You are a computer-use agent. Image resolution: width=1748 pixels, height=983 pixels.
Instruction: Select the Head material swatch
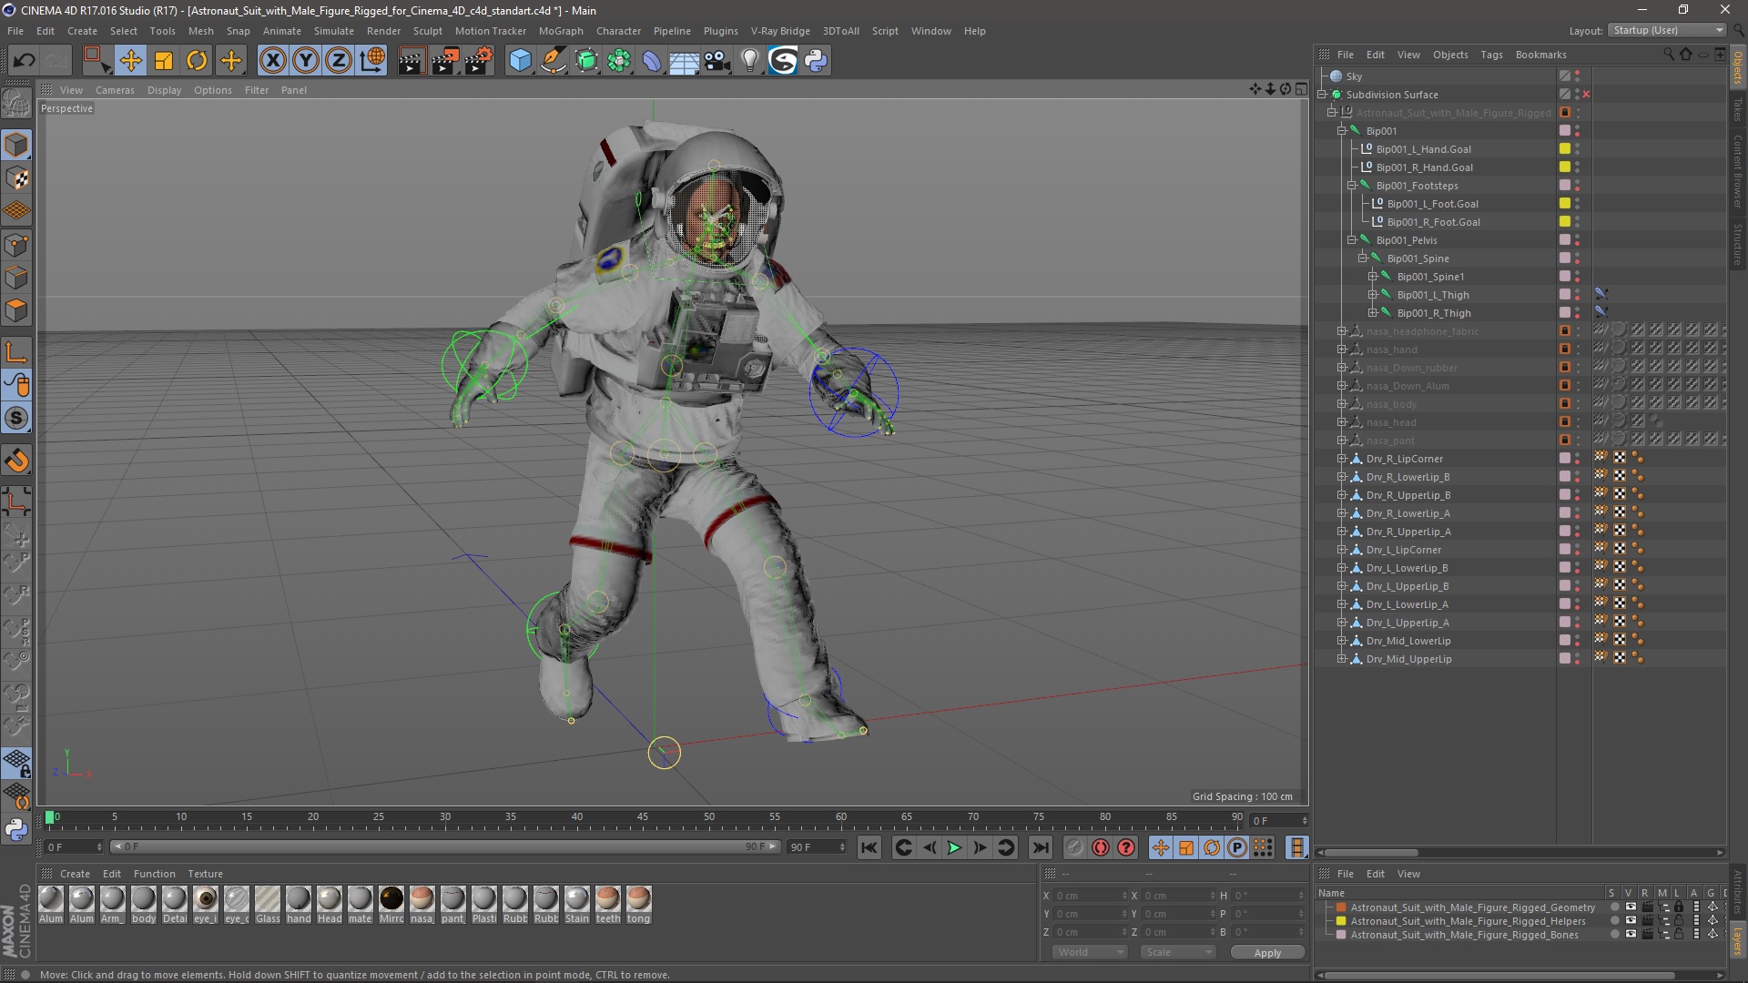click(x=330, y=905)
